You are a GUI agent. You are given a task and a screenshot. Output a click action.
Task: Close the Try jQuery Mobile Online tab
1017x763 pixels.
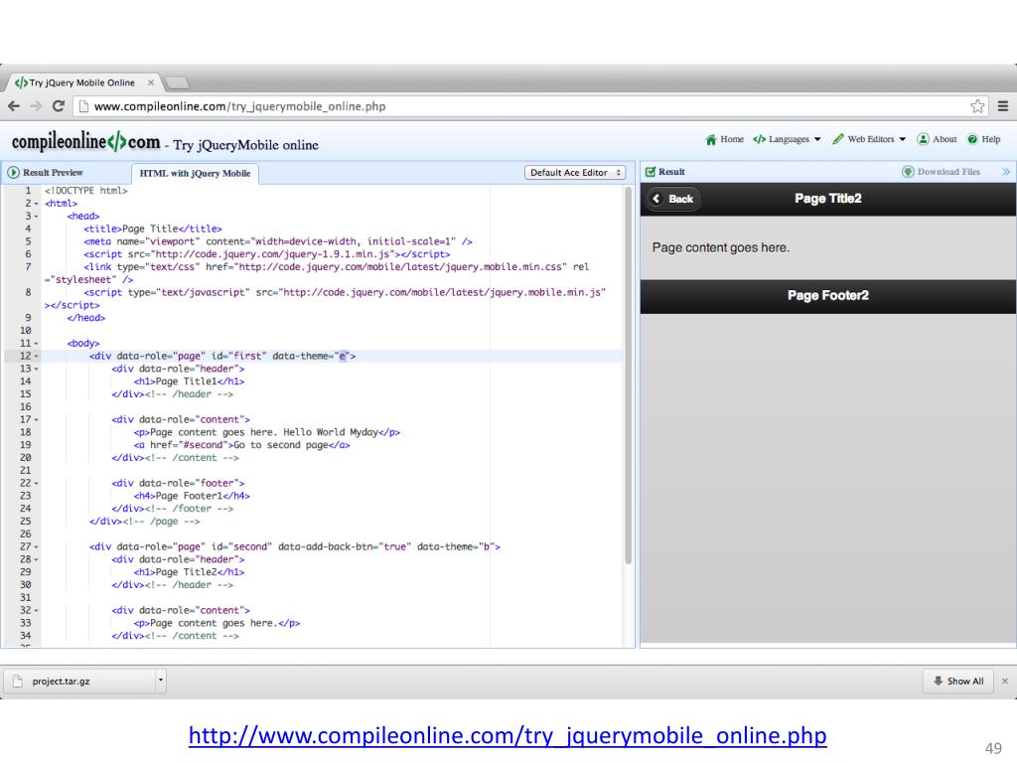click(151, 82)
